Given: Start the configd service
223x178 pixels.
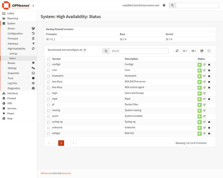Looking at the screenshot, I should [200, 65].
